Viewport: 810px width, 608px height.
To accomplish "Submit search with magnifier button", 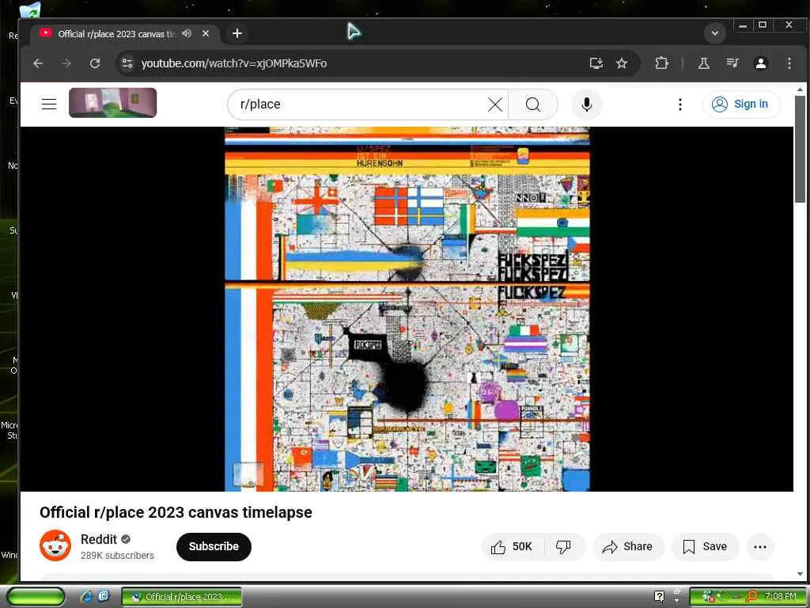I will (533, 104).
